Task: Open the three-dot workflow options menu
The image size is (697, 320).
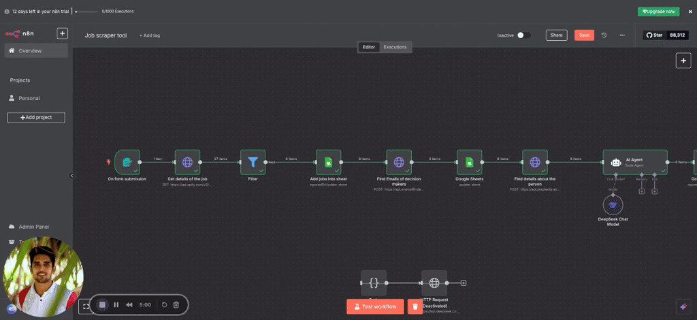Action: (x=622, y=35)
